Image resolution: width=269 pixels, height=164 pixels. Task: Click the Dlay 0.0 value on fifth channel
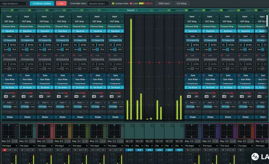click(x=79, y=141)
